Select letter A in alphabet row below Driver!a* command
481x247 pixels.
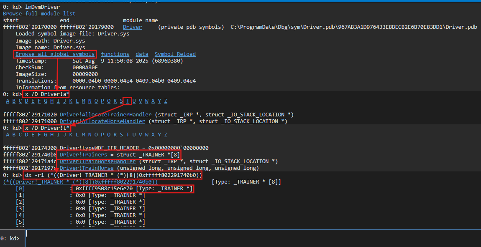click(x=8, y=101)
